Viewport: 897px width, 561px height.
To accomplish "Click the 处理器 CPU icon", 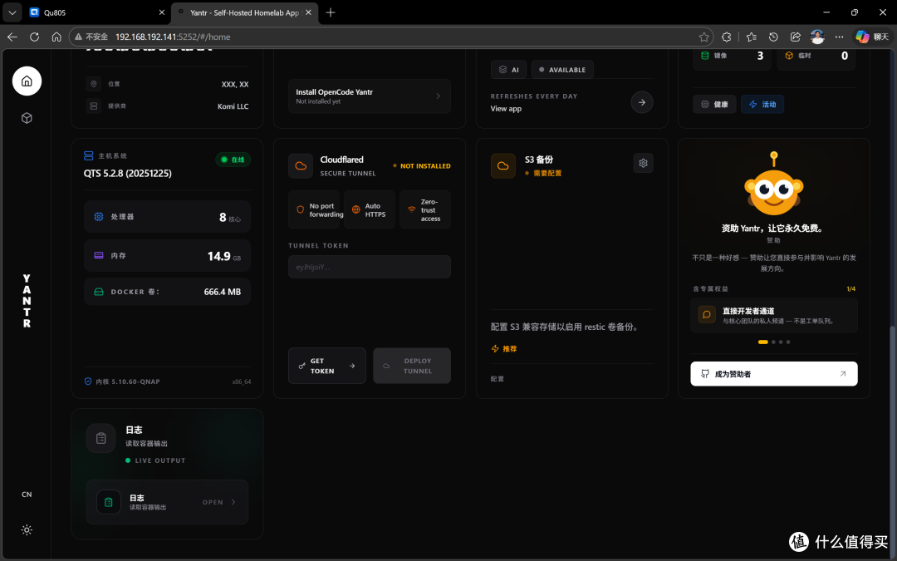I will click(98, 216).
